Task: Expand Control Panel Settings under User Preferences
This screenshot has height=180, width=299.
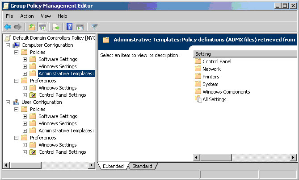Action: coord(25,152)
